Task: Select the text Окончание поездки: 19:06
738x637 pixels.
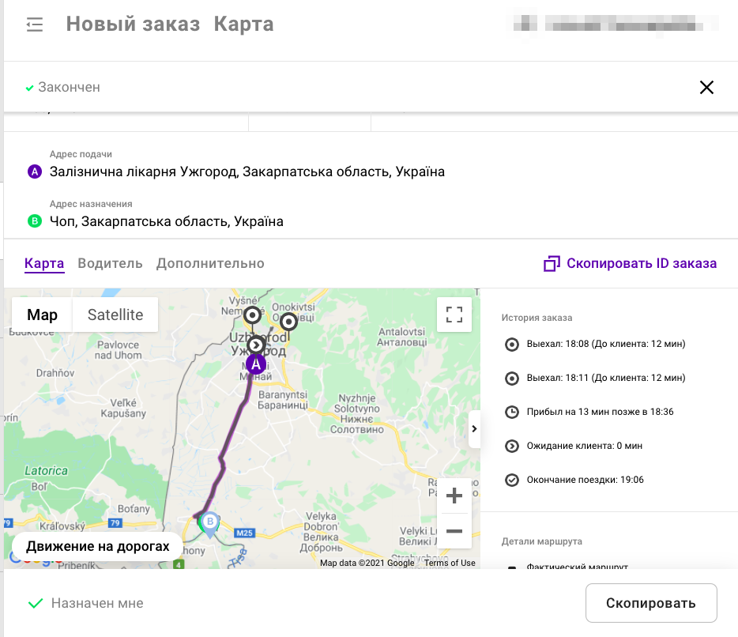Action: (585, 479)
